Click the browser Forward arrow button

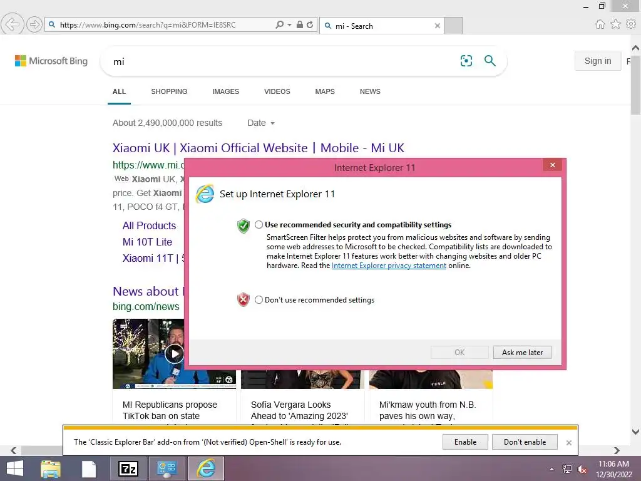point(34,24)
